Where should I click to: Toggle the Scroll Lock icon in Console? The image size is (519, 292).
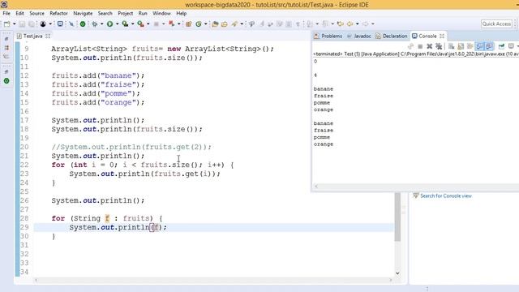point(461,46)
